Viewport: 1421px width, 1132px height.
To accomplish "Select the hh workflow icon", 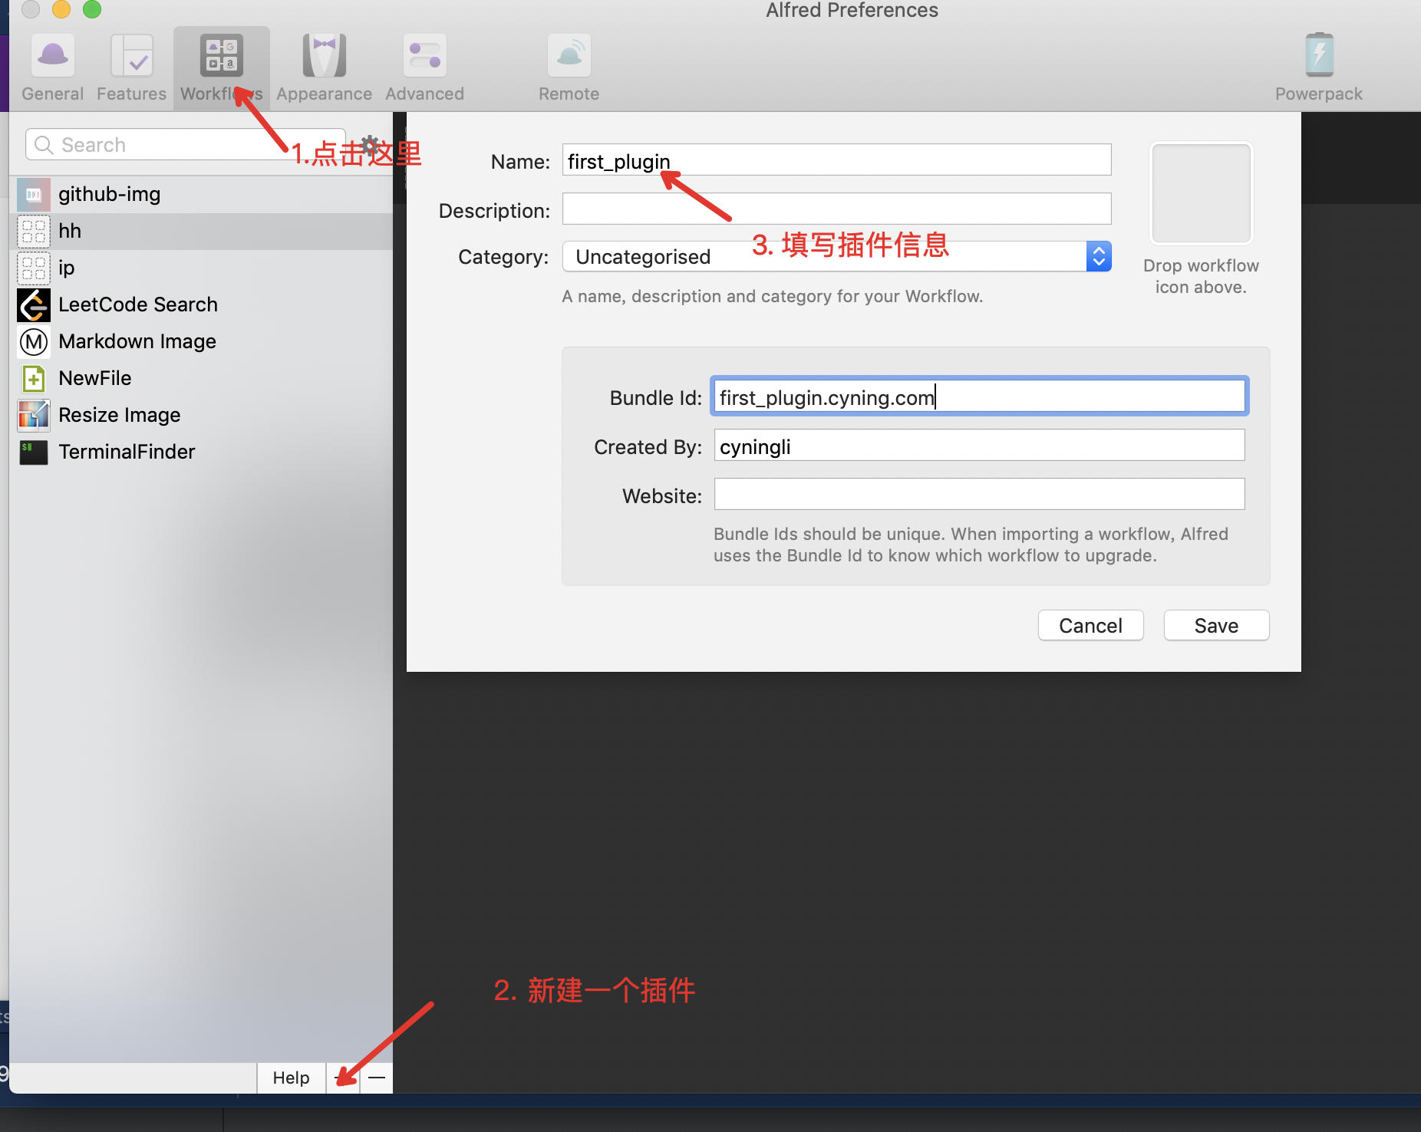I will tap(34, 232).
